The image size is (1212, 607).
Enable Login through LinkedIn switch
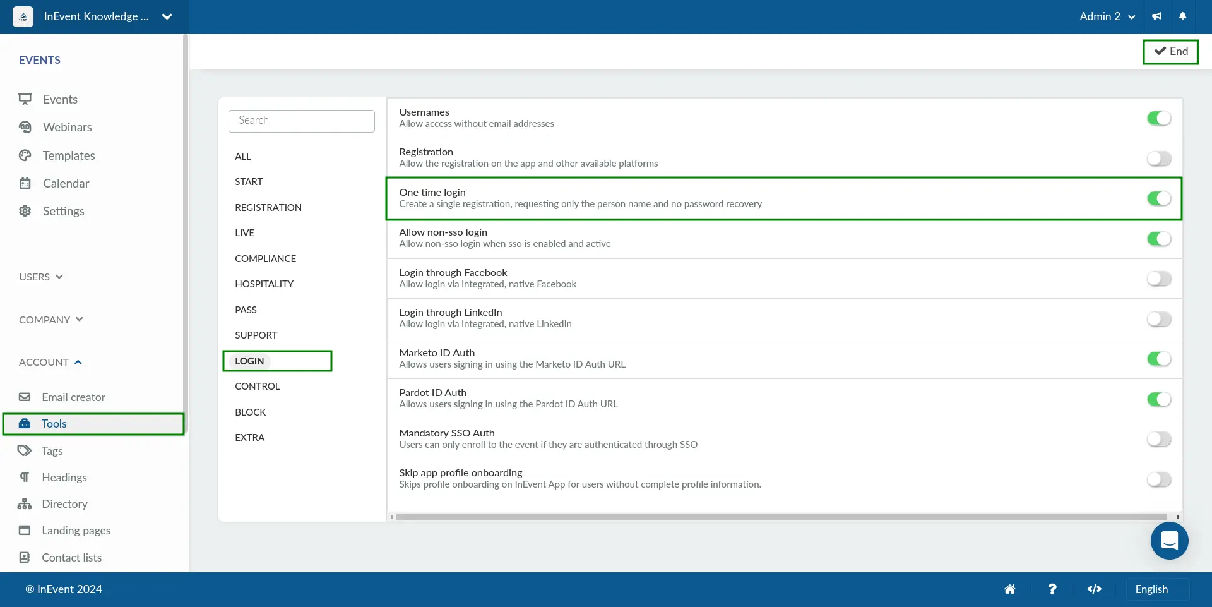click(x=1159, y=319)
